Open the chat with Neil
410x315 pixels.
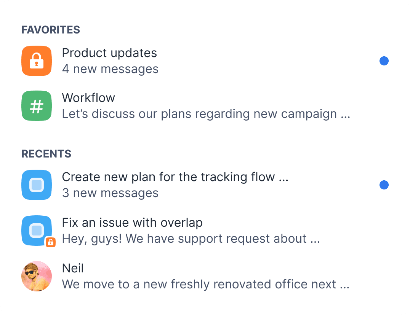point(72,268)
